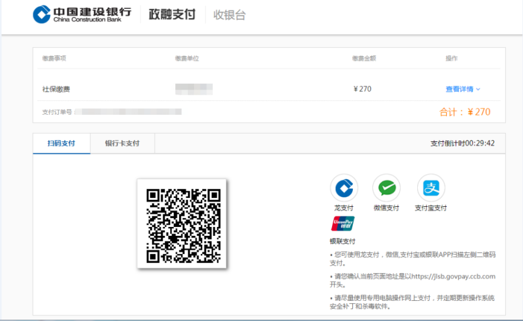The height and width of the screenshot is (321, 523).
Task: Click the China Construction Bank logo
Action: point(82,15)
